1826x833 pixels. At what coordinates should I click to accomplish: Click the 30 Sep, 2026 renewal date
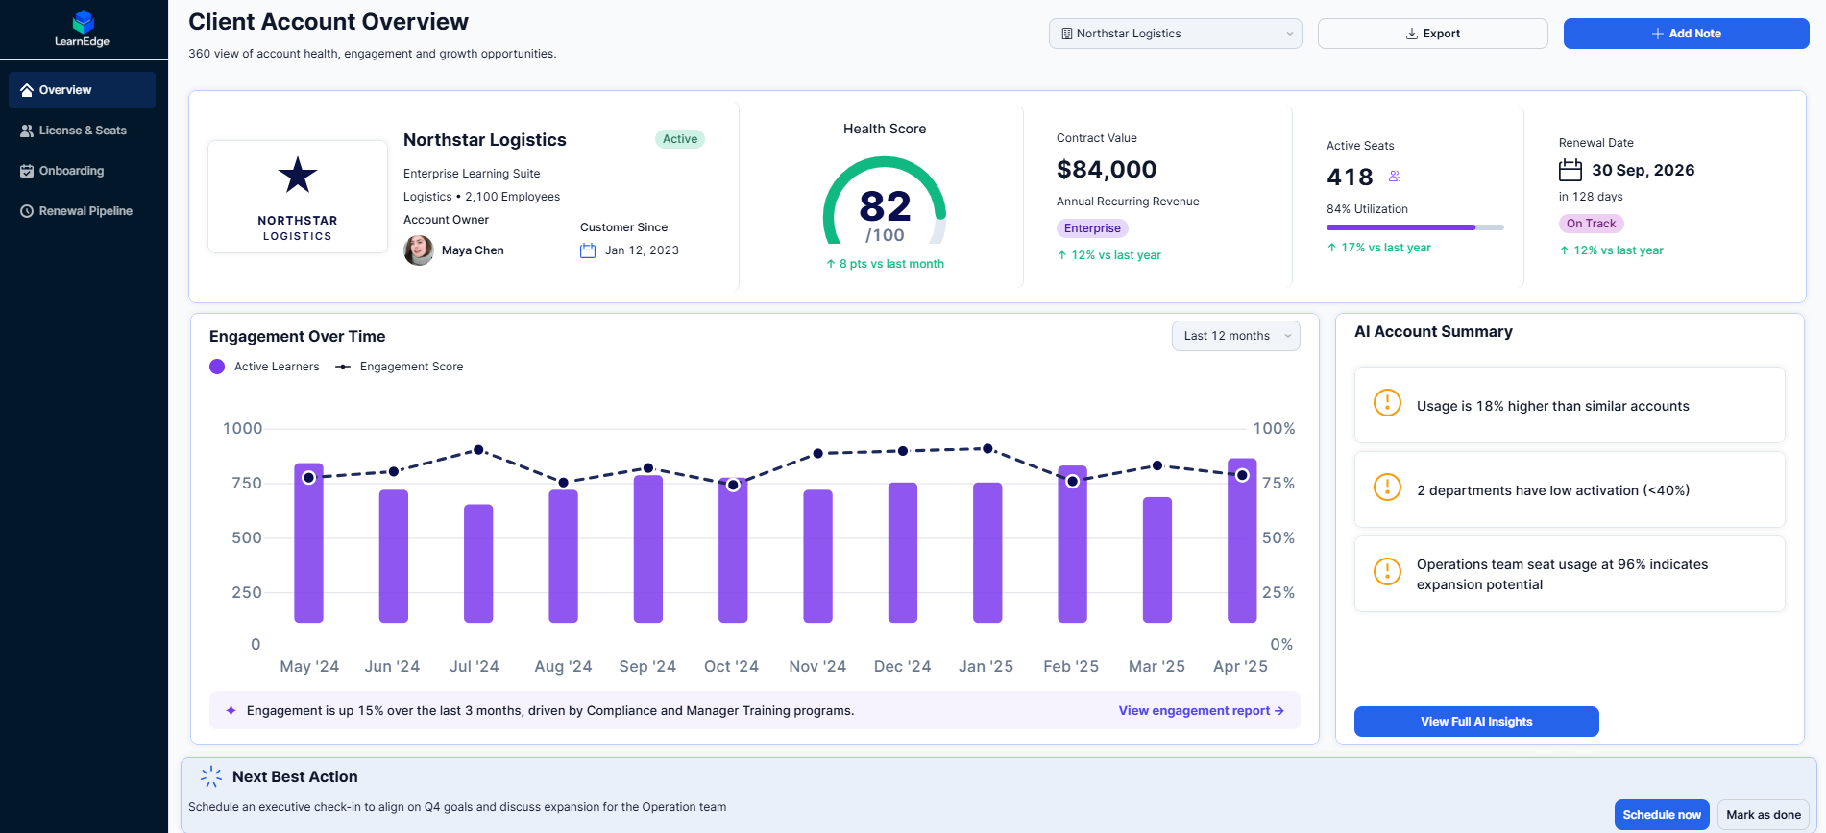pos(1643,170)
